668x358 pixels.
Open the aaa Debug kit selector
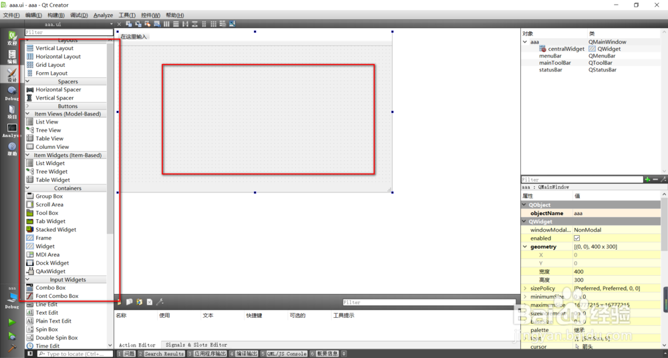pyautogui.click(x=12, y=297)
